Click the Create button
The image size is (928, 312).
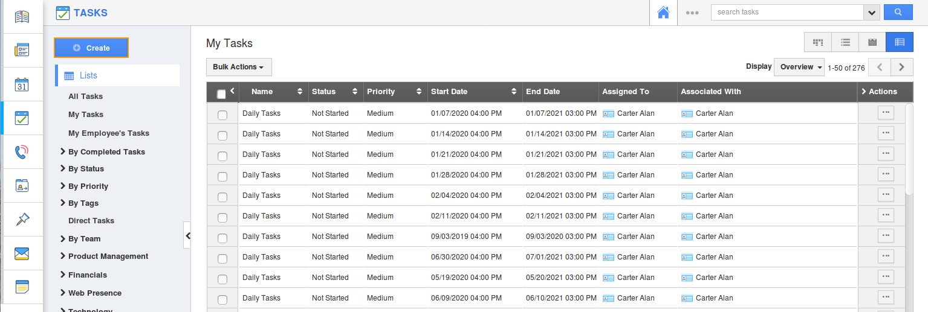tap(91, 48)
